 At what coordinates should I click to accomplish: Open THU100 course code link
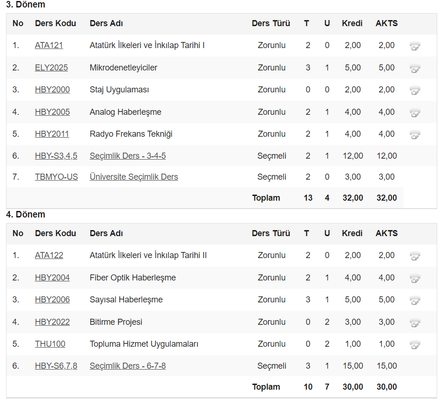tap(50, 344)
